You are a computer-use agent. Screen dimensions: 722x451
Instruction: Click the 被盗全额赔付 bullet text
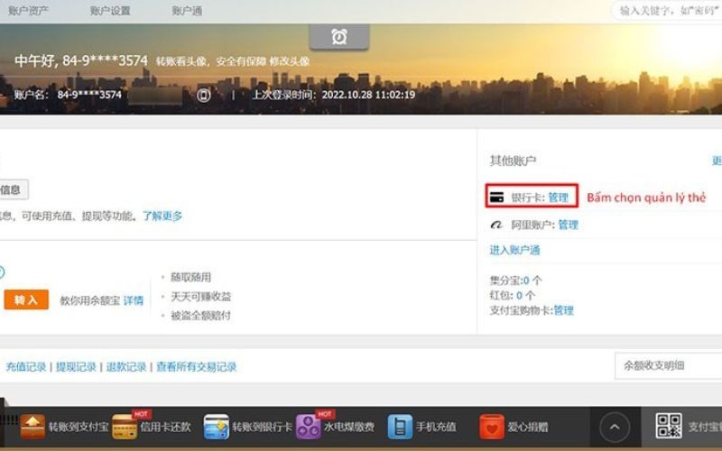click(201, 316)
